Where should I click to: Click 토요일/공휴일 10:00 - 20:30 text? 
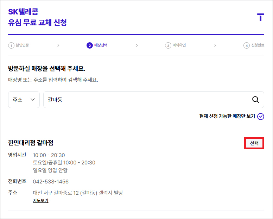[64, 163]
